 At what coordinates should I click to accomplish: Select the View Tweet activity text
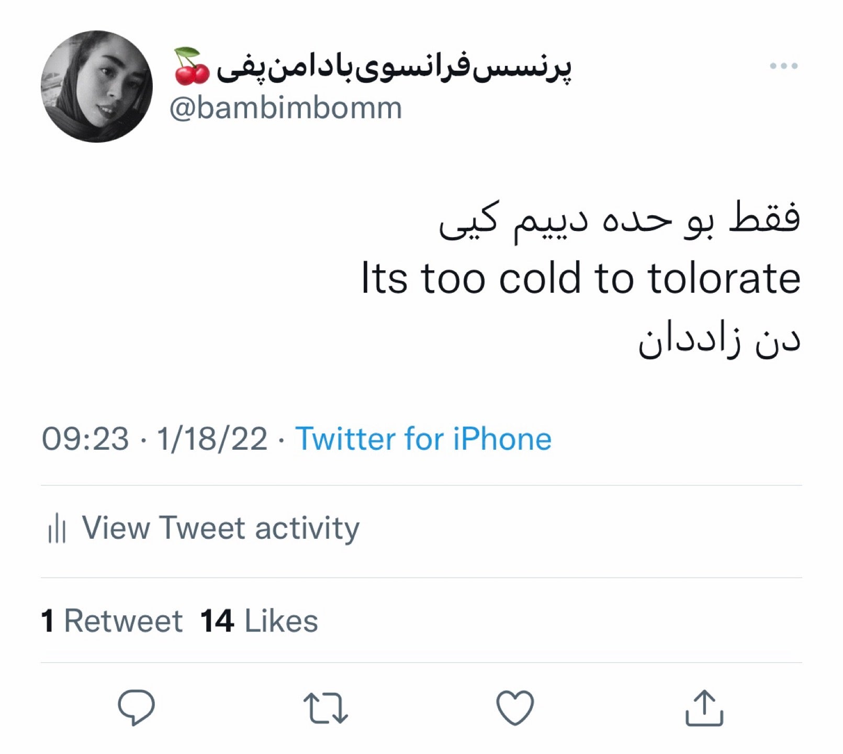[x=220, y=528]
